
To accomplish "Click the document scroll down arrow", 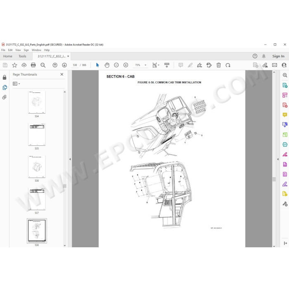I will point(274,246).
